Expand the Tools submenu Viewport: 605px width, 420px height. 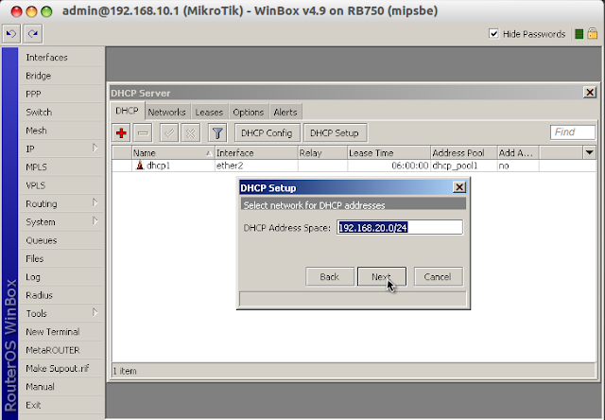click(95, 313)
